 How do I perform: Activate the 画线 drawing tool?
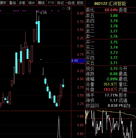click(41, 3)
